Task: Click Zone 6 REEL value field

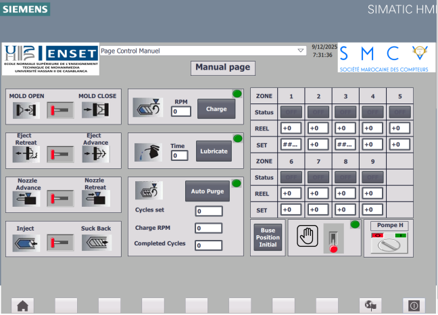Action: [x=291, y=193]
